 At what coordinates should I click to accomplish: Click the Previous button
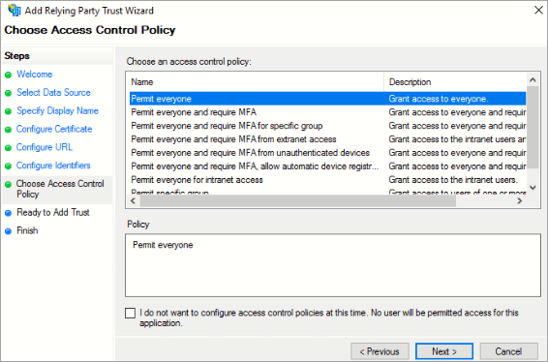[x=380, y=351]
